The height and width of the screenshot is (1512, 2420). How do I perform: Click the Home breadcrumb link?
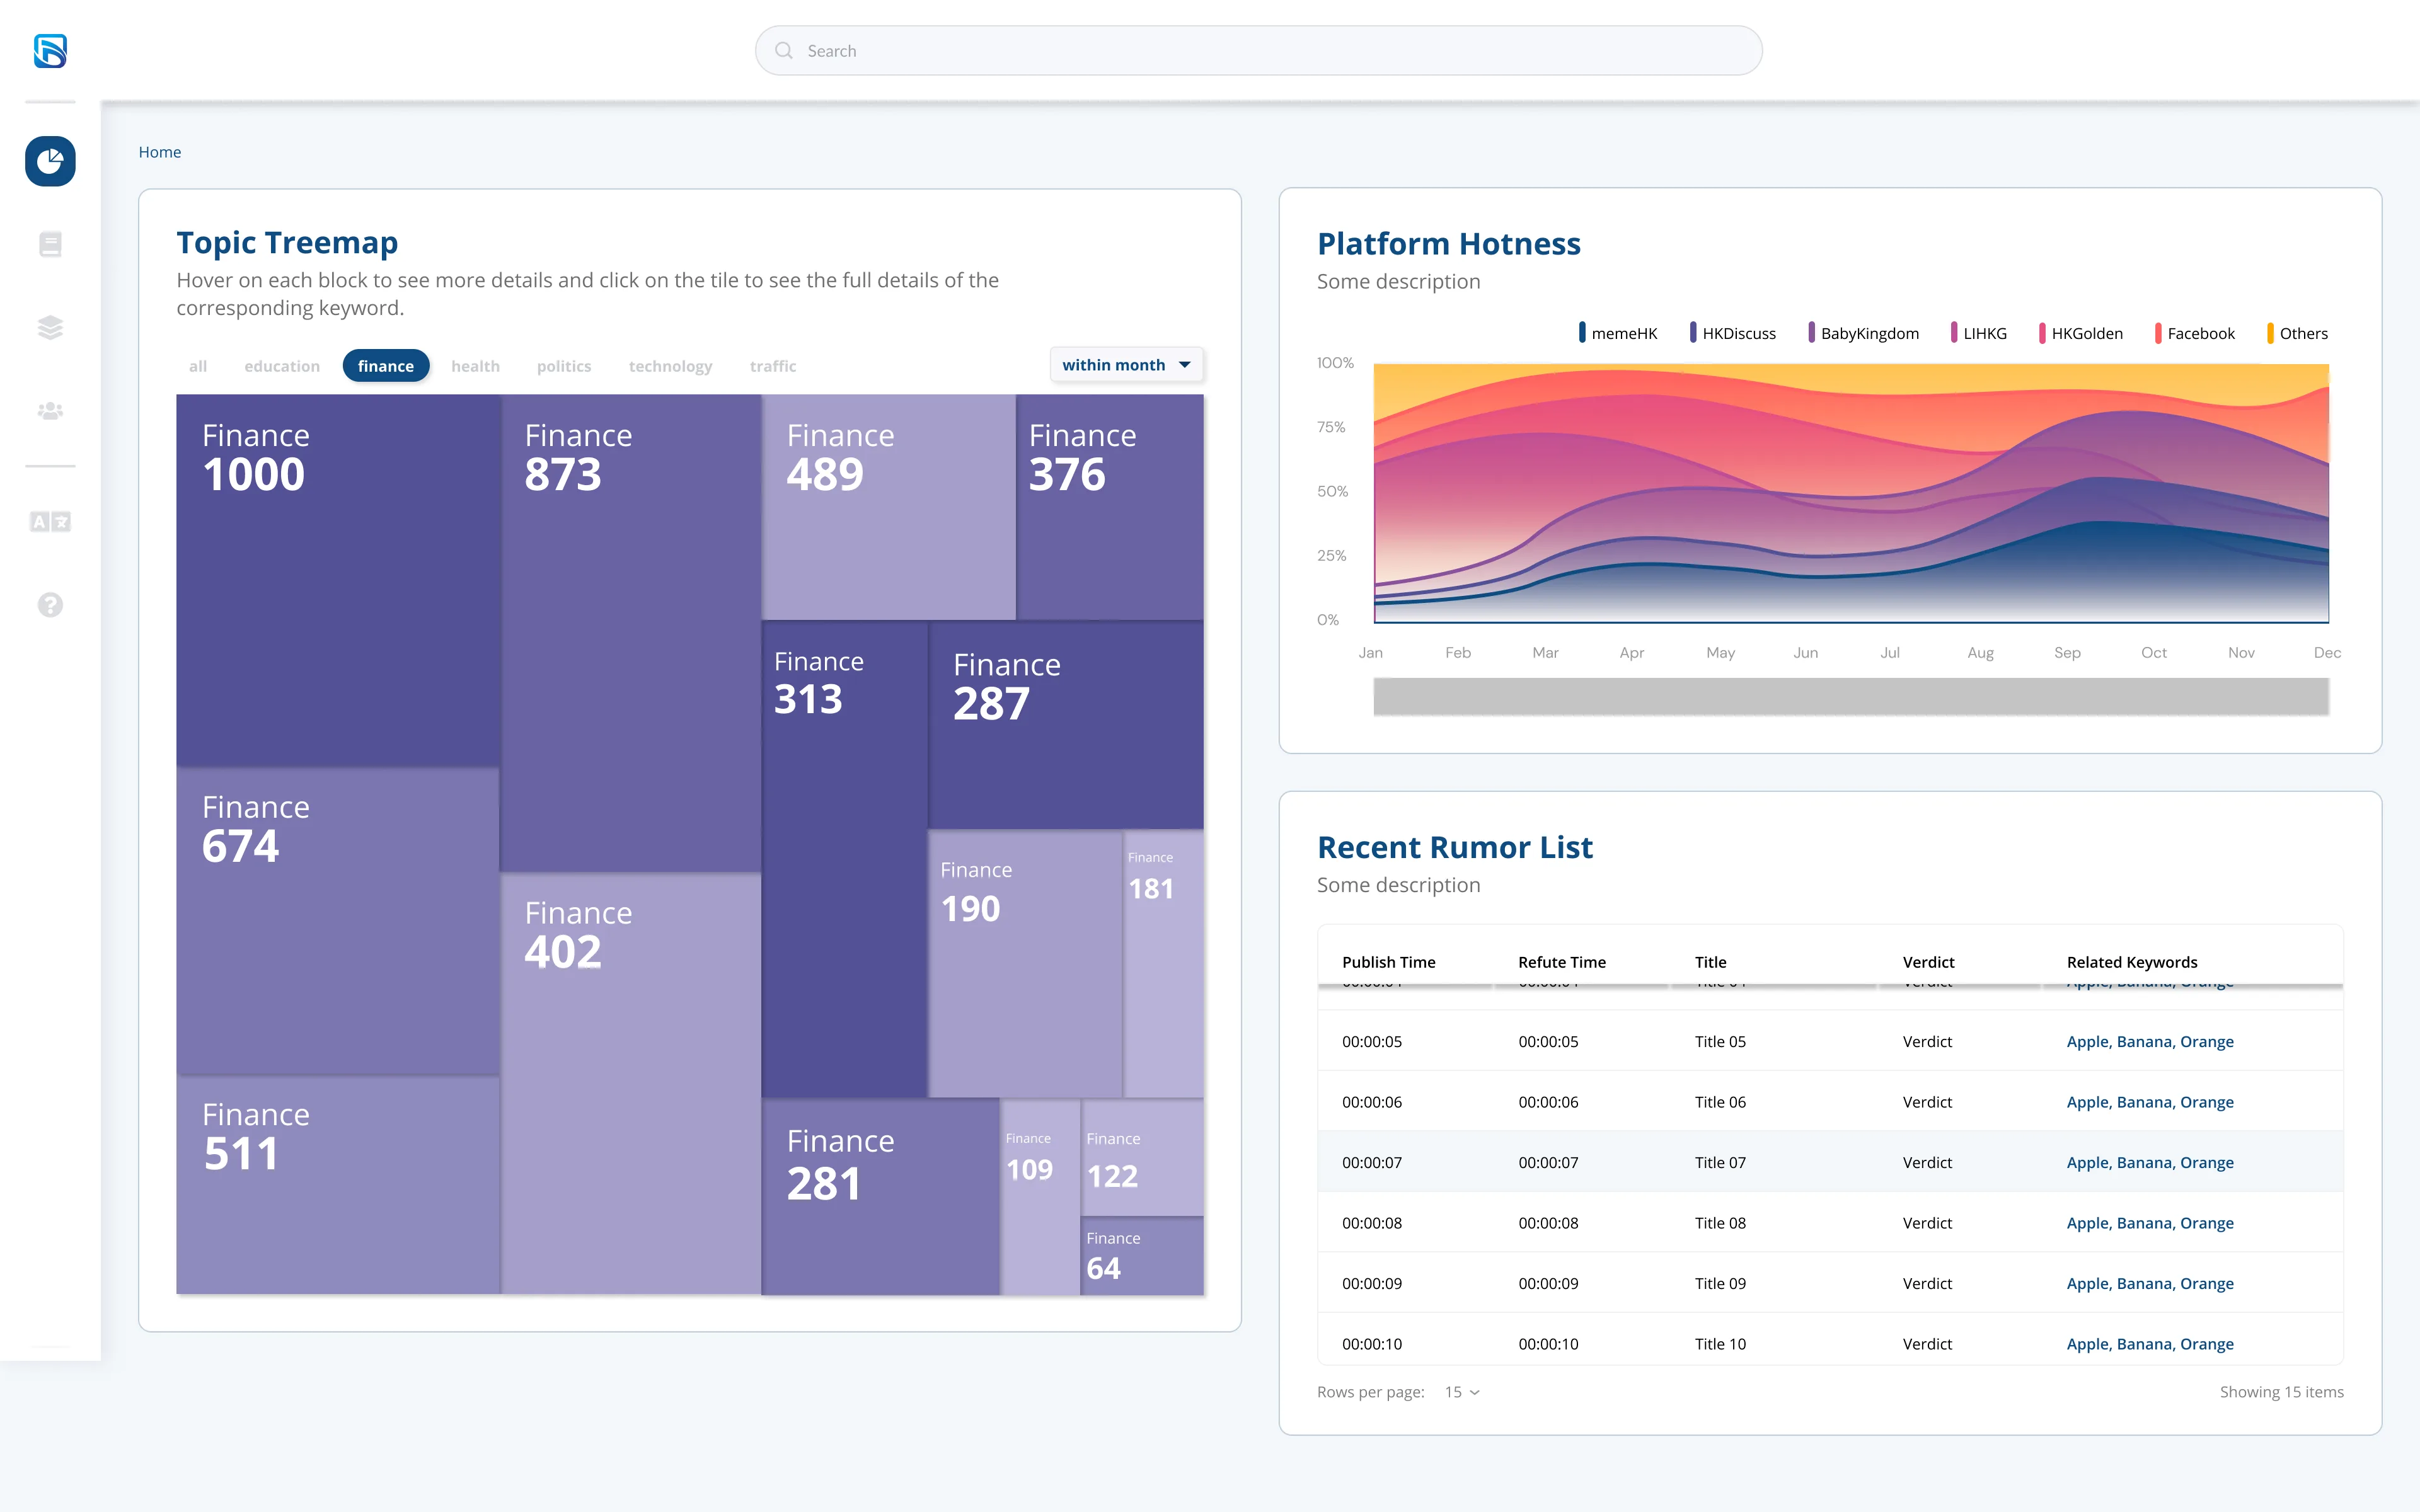(x=160, y=152)
